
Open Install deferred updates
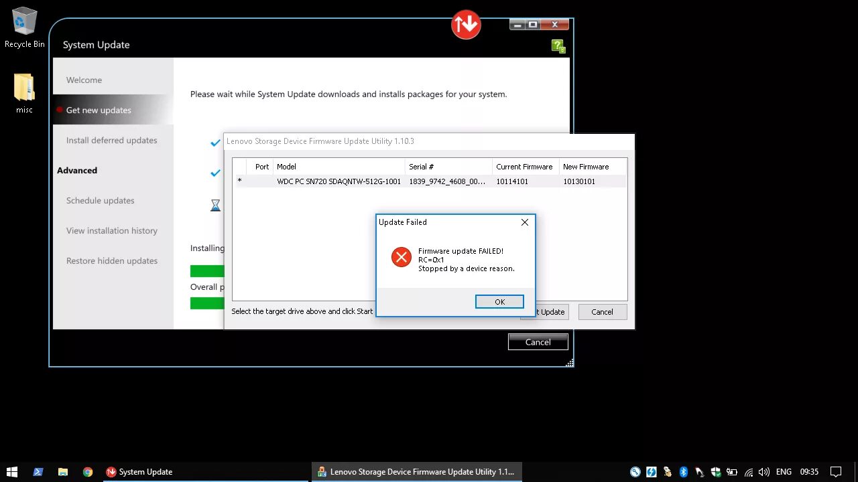(x=113, y=140)
